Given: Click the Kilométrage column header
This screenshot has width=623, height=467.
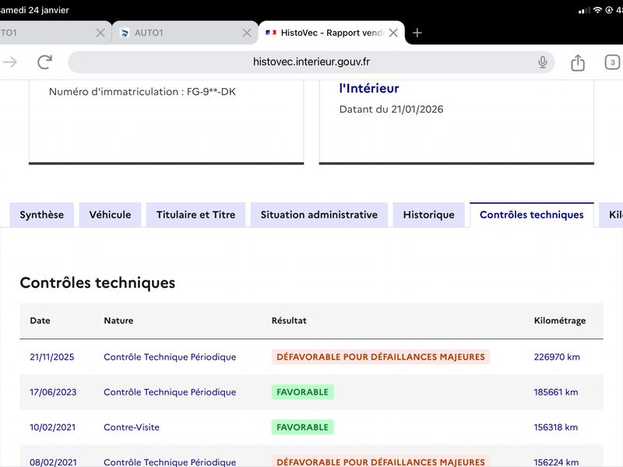Looking at the screenshot, I should [559, 321].
